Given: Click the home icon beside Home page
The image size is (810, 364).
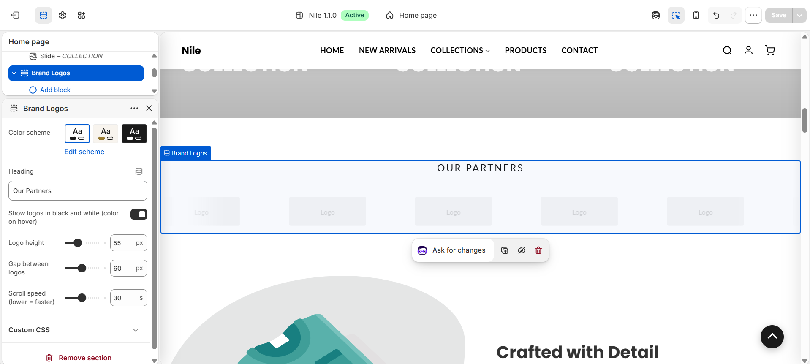Looking at the screenshot, I should tap(390, 15).
